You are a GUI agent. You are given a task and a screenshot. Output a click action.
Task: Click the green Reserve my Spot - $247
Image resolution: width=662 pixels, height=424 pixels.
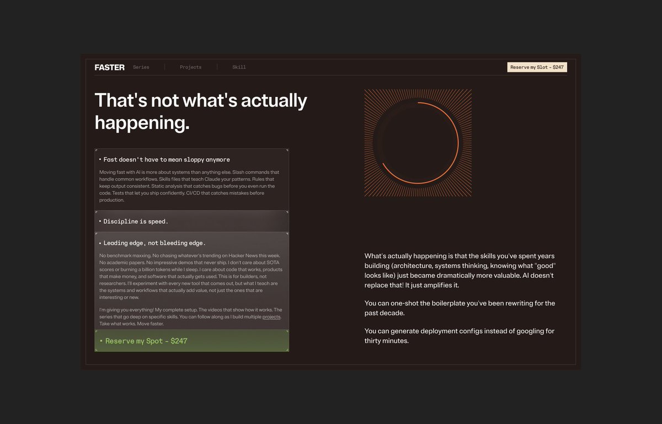[x=191, y=341]
